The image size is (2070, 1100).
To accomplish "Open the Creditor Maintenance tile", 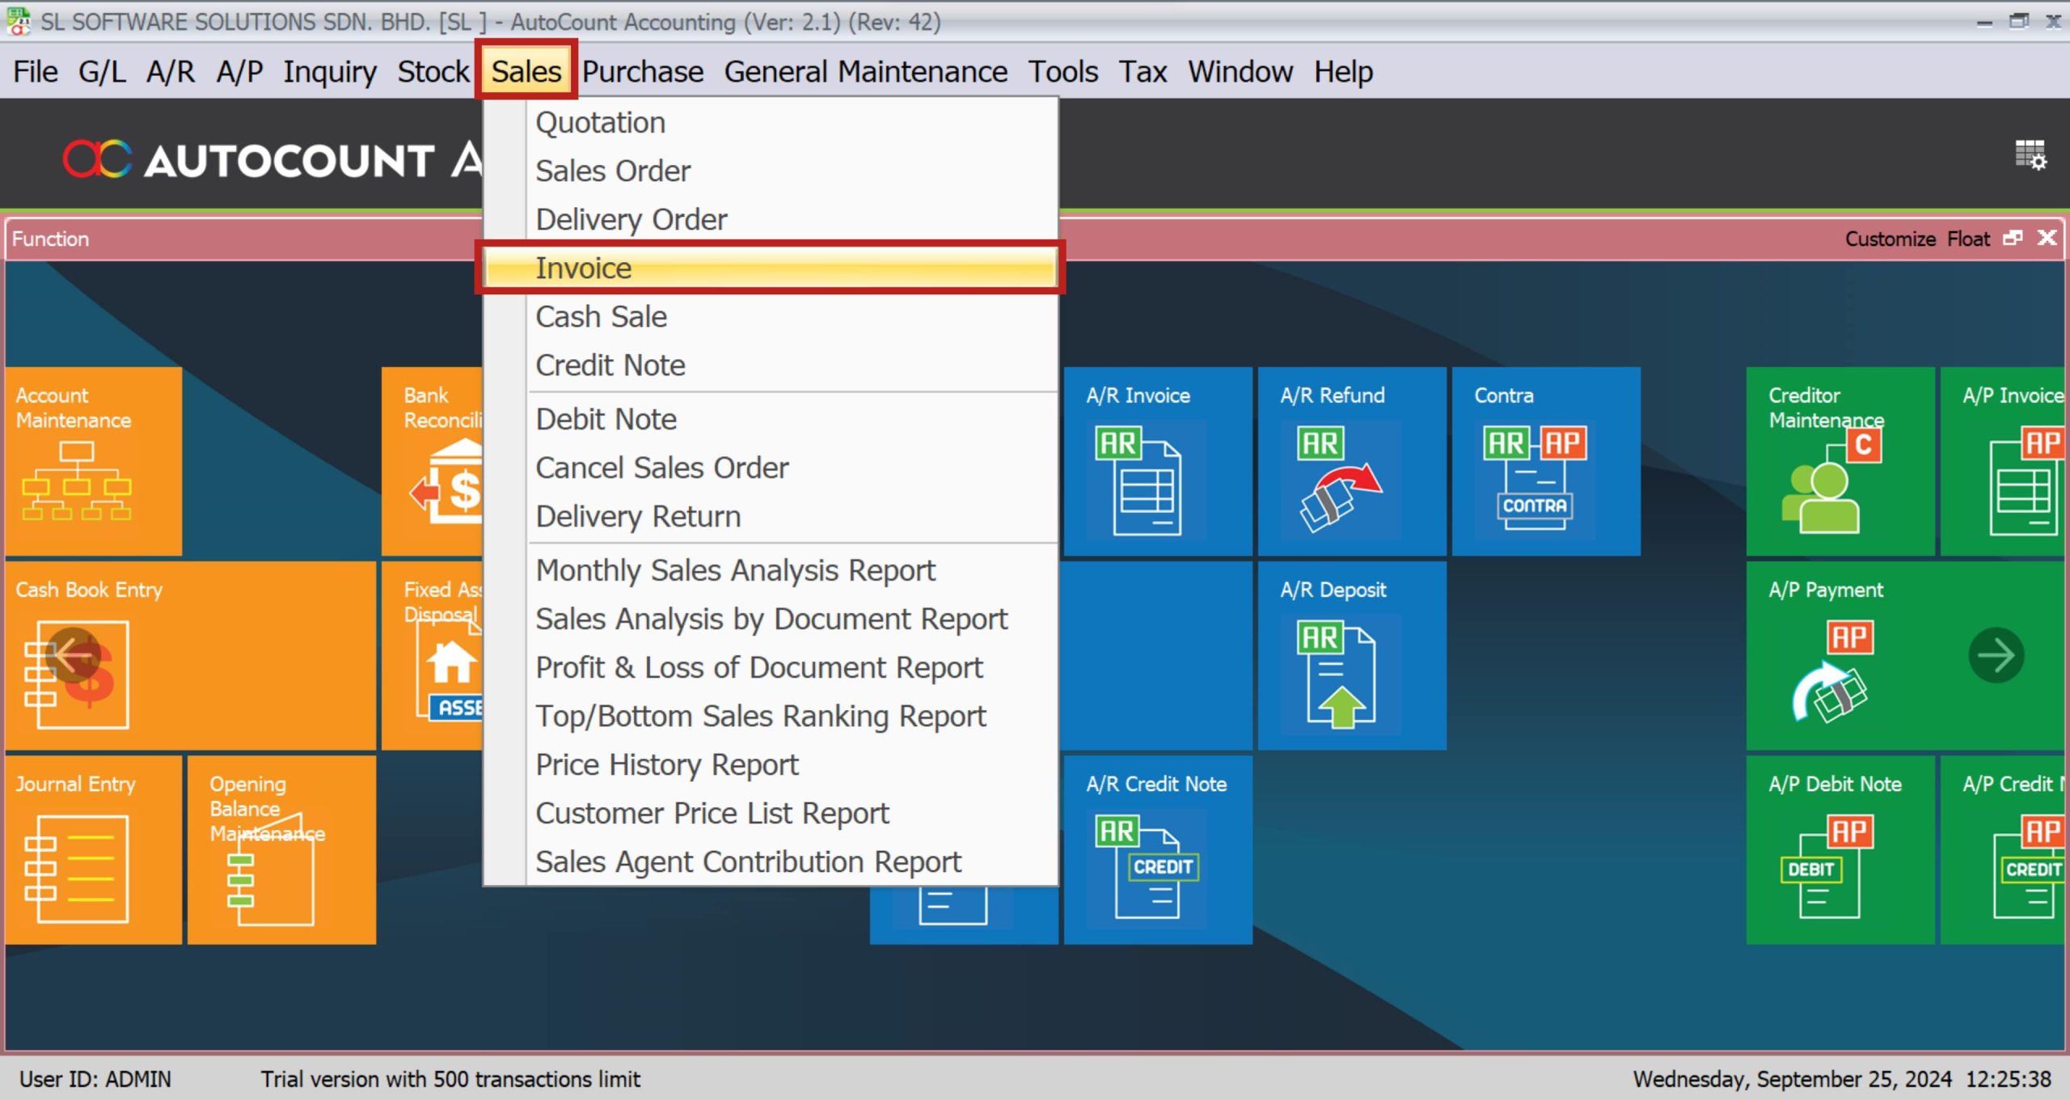I will point(1840,461).
